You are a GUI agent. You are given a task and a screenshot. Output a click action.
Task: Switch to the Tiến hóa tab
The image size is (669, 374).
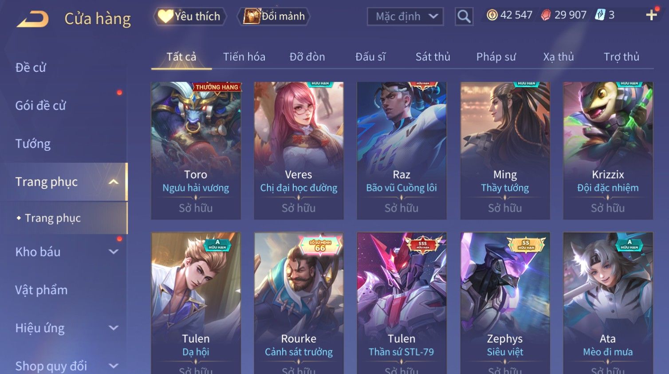(244, 57)
